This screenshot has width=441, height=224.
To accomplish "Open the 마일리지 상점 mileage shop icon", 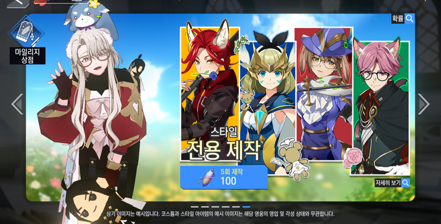I will 26,31.
